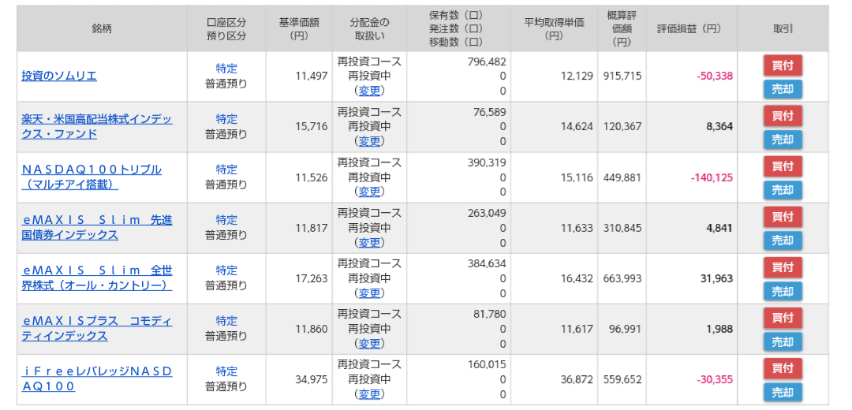Image resolution: width=852 pixels, height=410 pixels.
Task: Click the 796,482 holdings quantity
Action: click(487, 61)
